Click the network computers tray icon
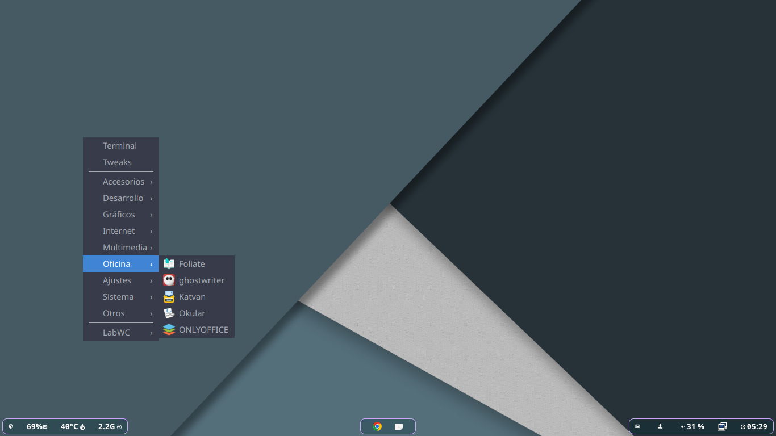This screenshot has height=436, width=776. tap(723, 426)
